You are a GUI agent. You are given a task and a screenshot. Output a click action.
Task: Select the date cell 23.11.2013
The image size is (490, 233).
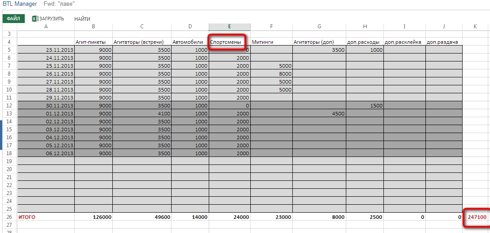pyautogui.click(x=46, y=50)
